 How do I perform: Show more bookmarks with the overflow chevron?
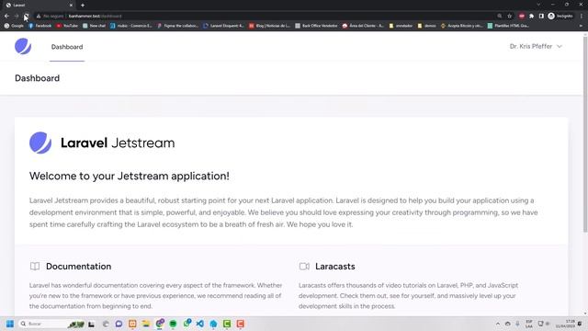pyautogui.click(x=582, y=26)
